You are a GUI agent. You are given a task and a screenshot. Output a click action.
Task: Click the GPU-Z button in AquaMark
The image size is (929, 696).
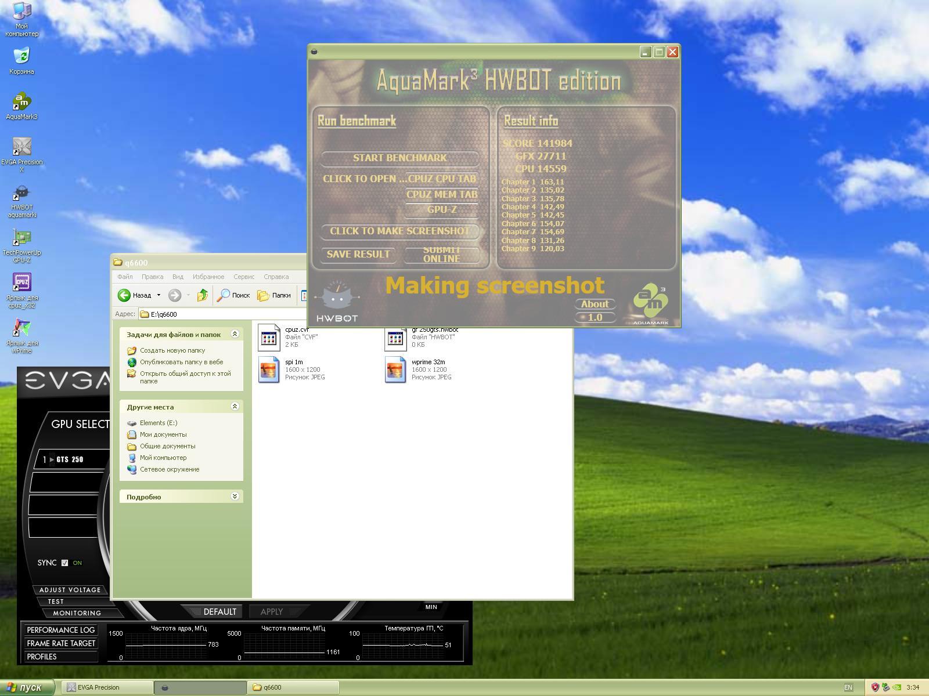coord(442,210)
